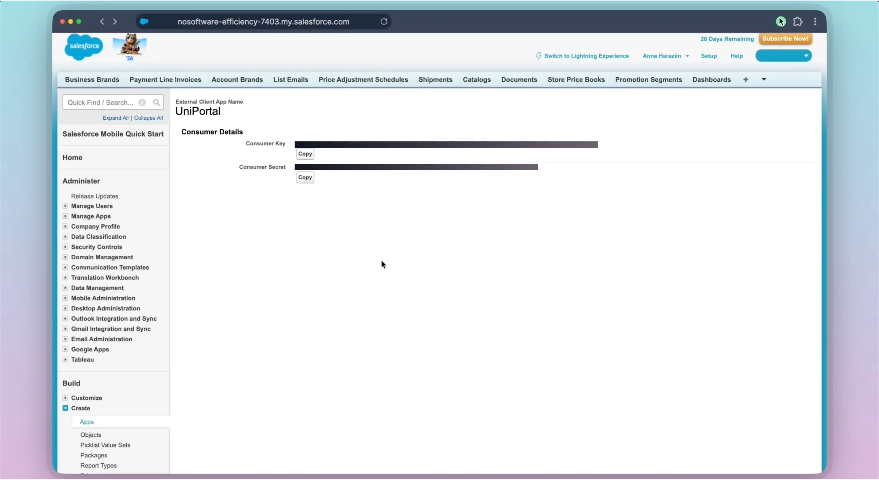Click the Quick Find magnifier search icon

(157, 102)
